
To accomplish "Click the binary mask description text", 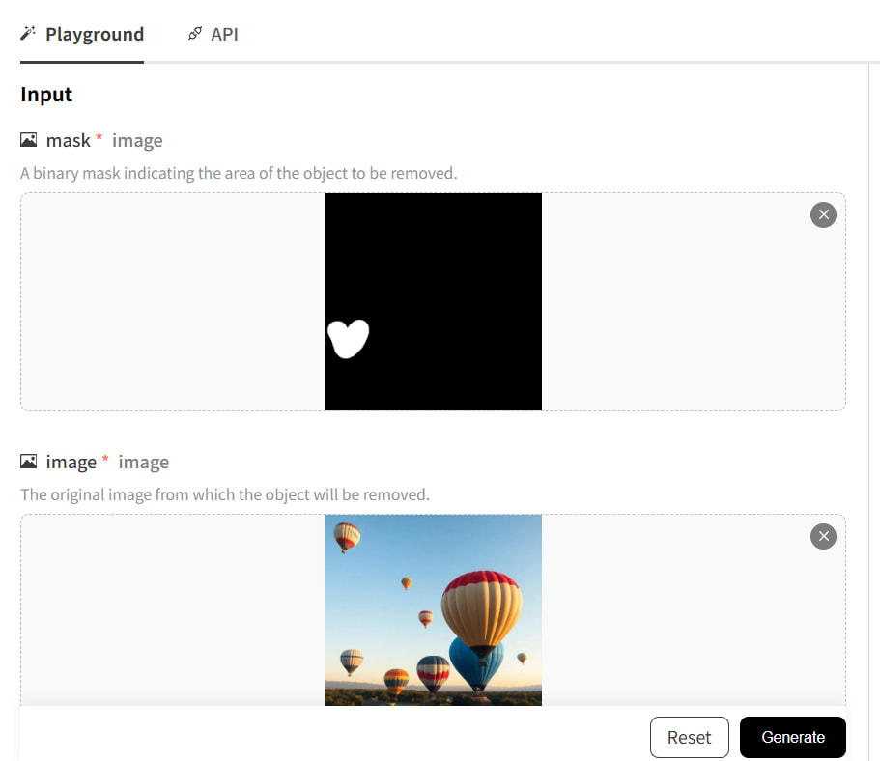I will (239, 174).
